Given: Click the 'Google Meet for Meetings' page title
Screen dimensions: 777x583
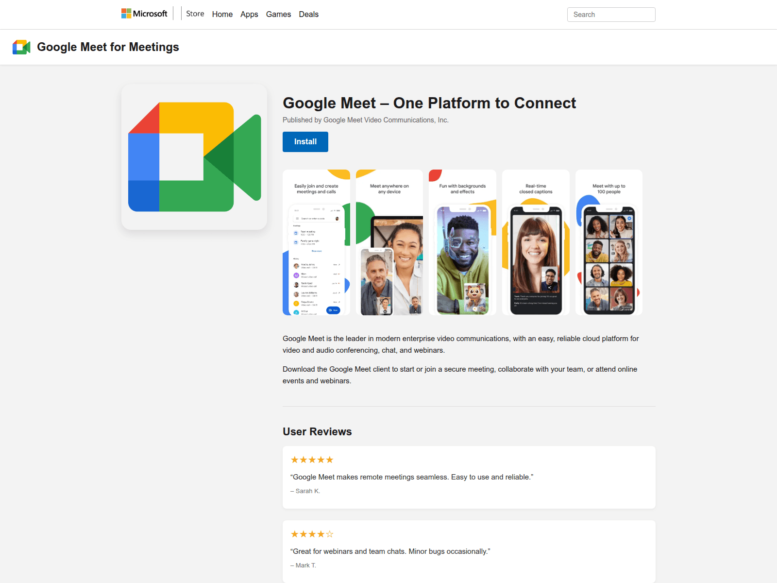Looking at the screenshot, I should (x=108, y=47).
